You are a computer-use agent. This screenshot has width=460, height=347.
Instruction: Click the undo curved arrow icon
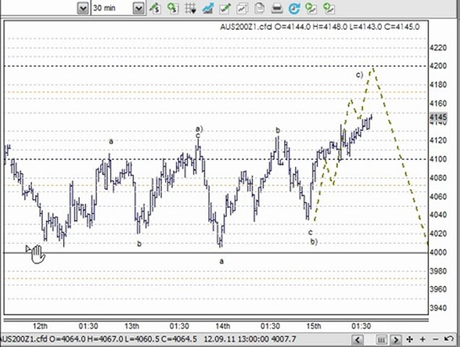448,339
